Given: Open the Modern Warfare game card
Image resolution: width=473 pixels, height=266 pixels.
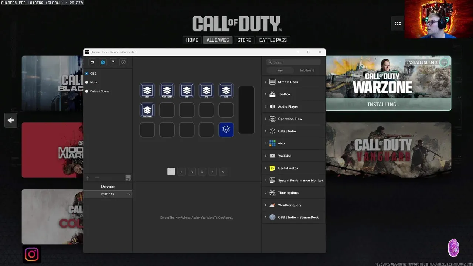Looking at the screenshot, I should [52, 150].
